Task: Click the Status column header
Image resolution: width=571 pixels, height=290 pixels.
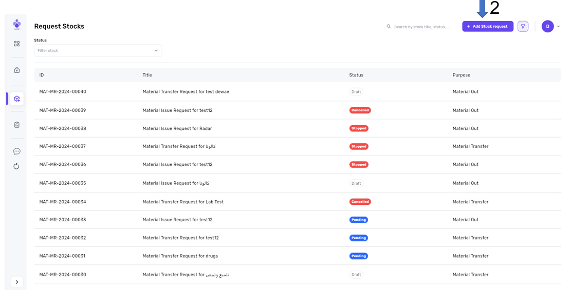Action: [356, 75]
